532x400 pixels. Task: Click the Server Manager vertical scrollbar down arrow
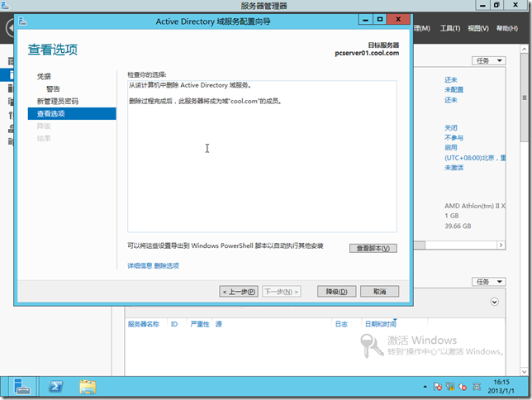[525, 372]
